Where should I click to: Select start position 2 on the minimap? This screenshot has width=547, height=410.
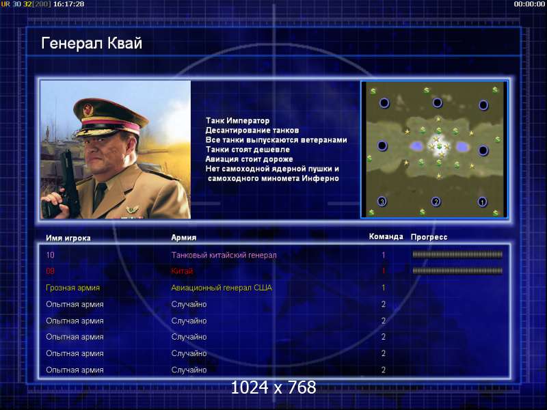click(x=436, y=202)
